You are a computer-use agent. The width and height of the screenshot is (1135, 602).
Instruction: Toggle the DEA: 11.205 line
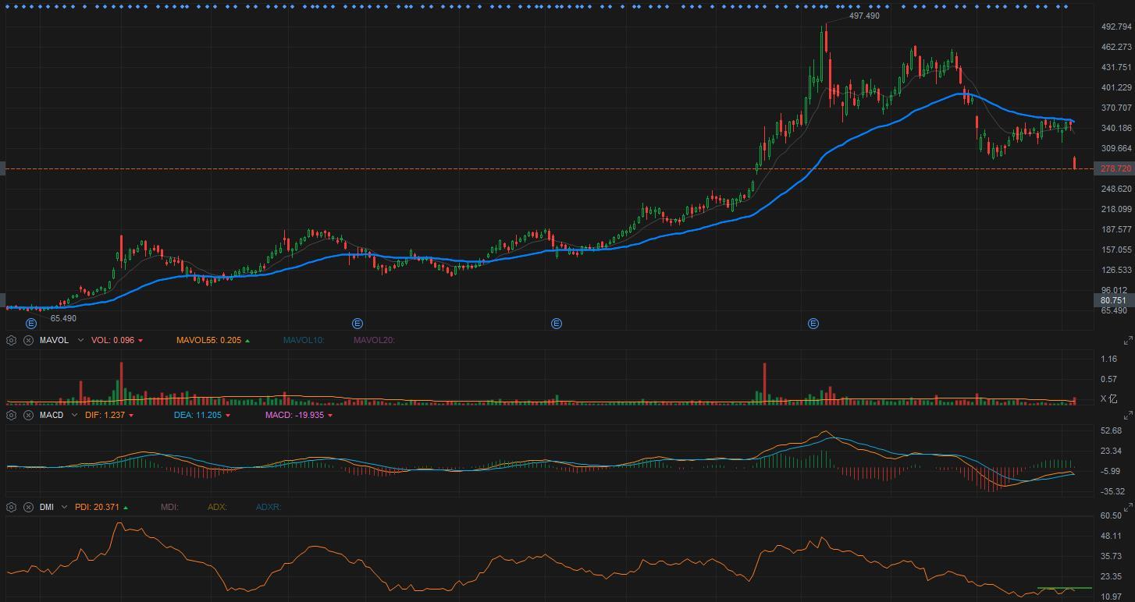coord(202,416)
